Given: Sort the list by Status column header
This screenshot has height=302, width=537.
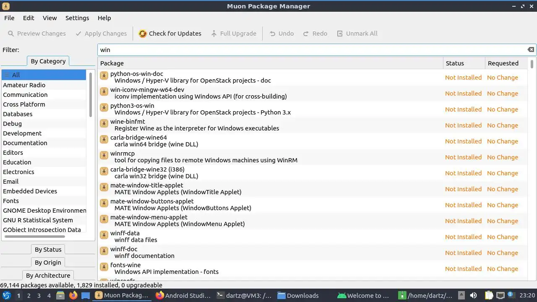Looking at the screenshot, I should click(x=464, y=63).
